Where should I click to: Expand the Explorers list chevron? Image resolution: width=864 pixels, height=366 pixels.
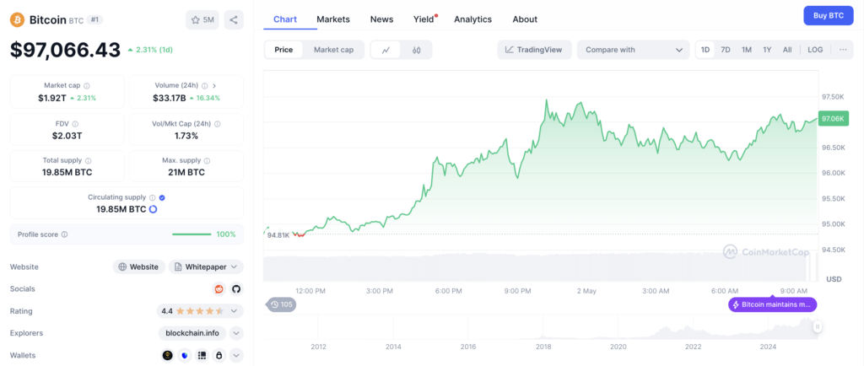(x=236, y=333)
